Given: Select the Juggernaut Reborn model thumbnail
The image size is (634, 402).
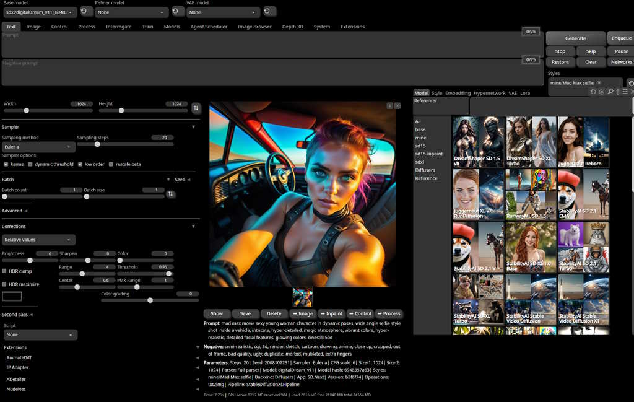Looking at the screenshot, I should pos(583,142).
